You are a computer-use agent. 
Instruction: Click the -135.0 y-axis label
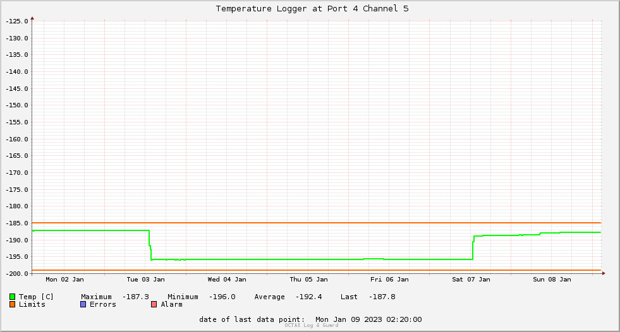pyautogui.click(x=17, y=55)
